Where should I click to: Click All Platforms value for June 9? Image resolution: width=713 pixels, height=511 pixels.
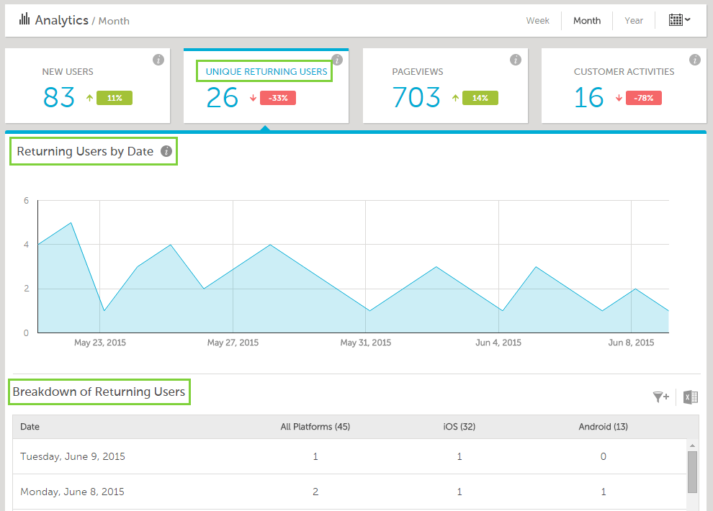click(315, 456)
